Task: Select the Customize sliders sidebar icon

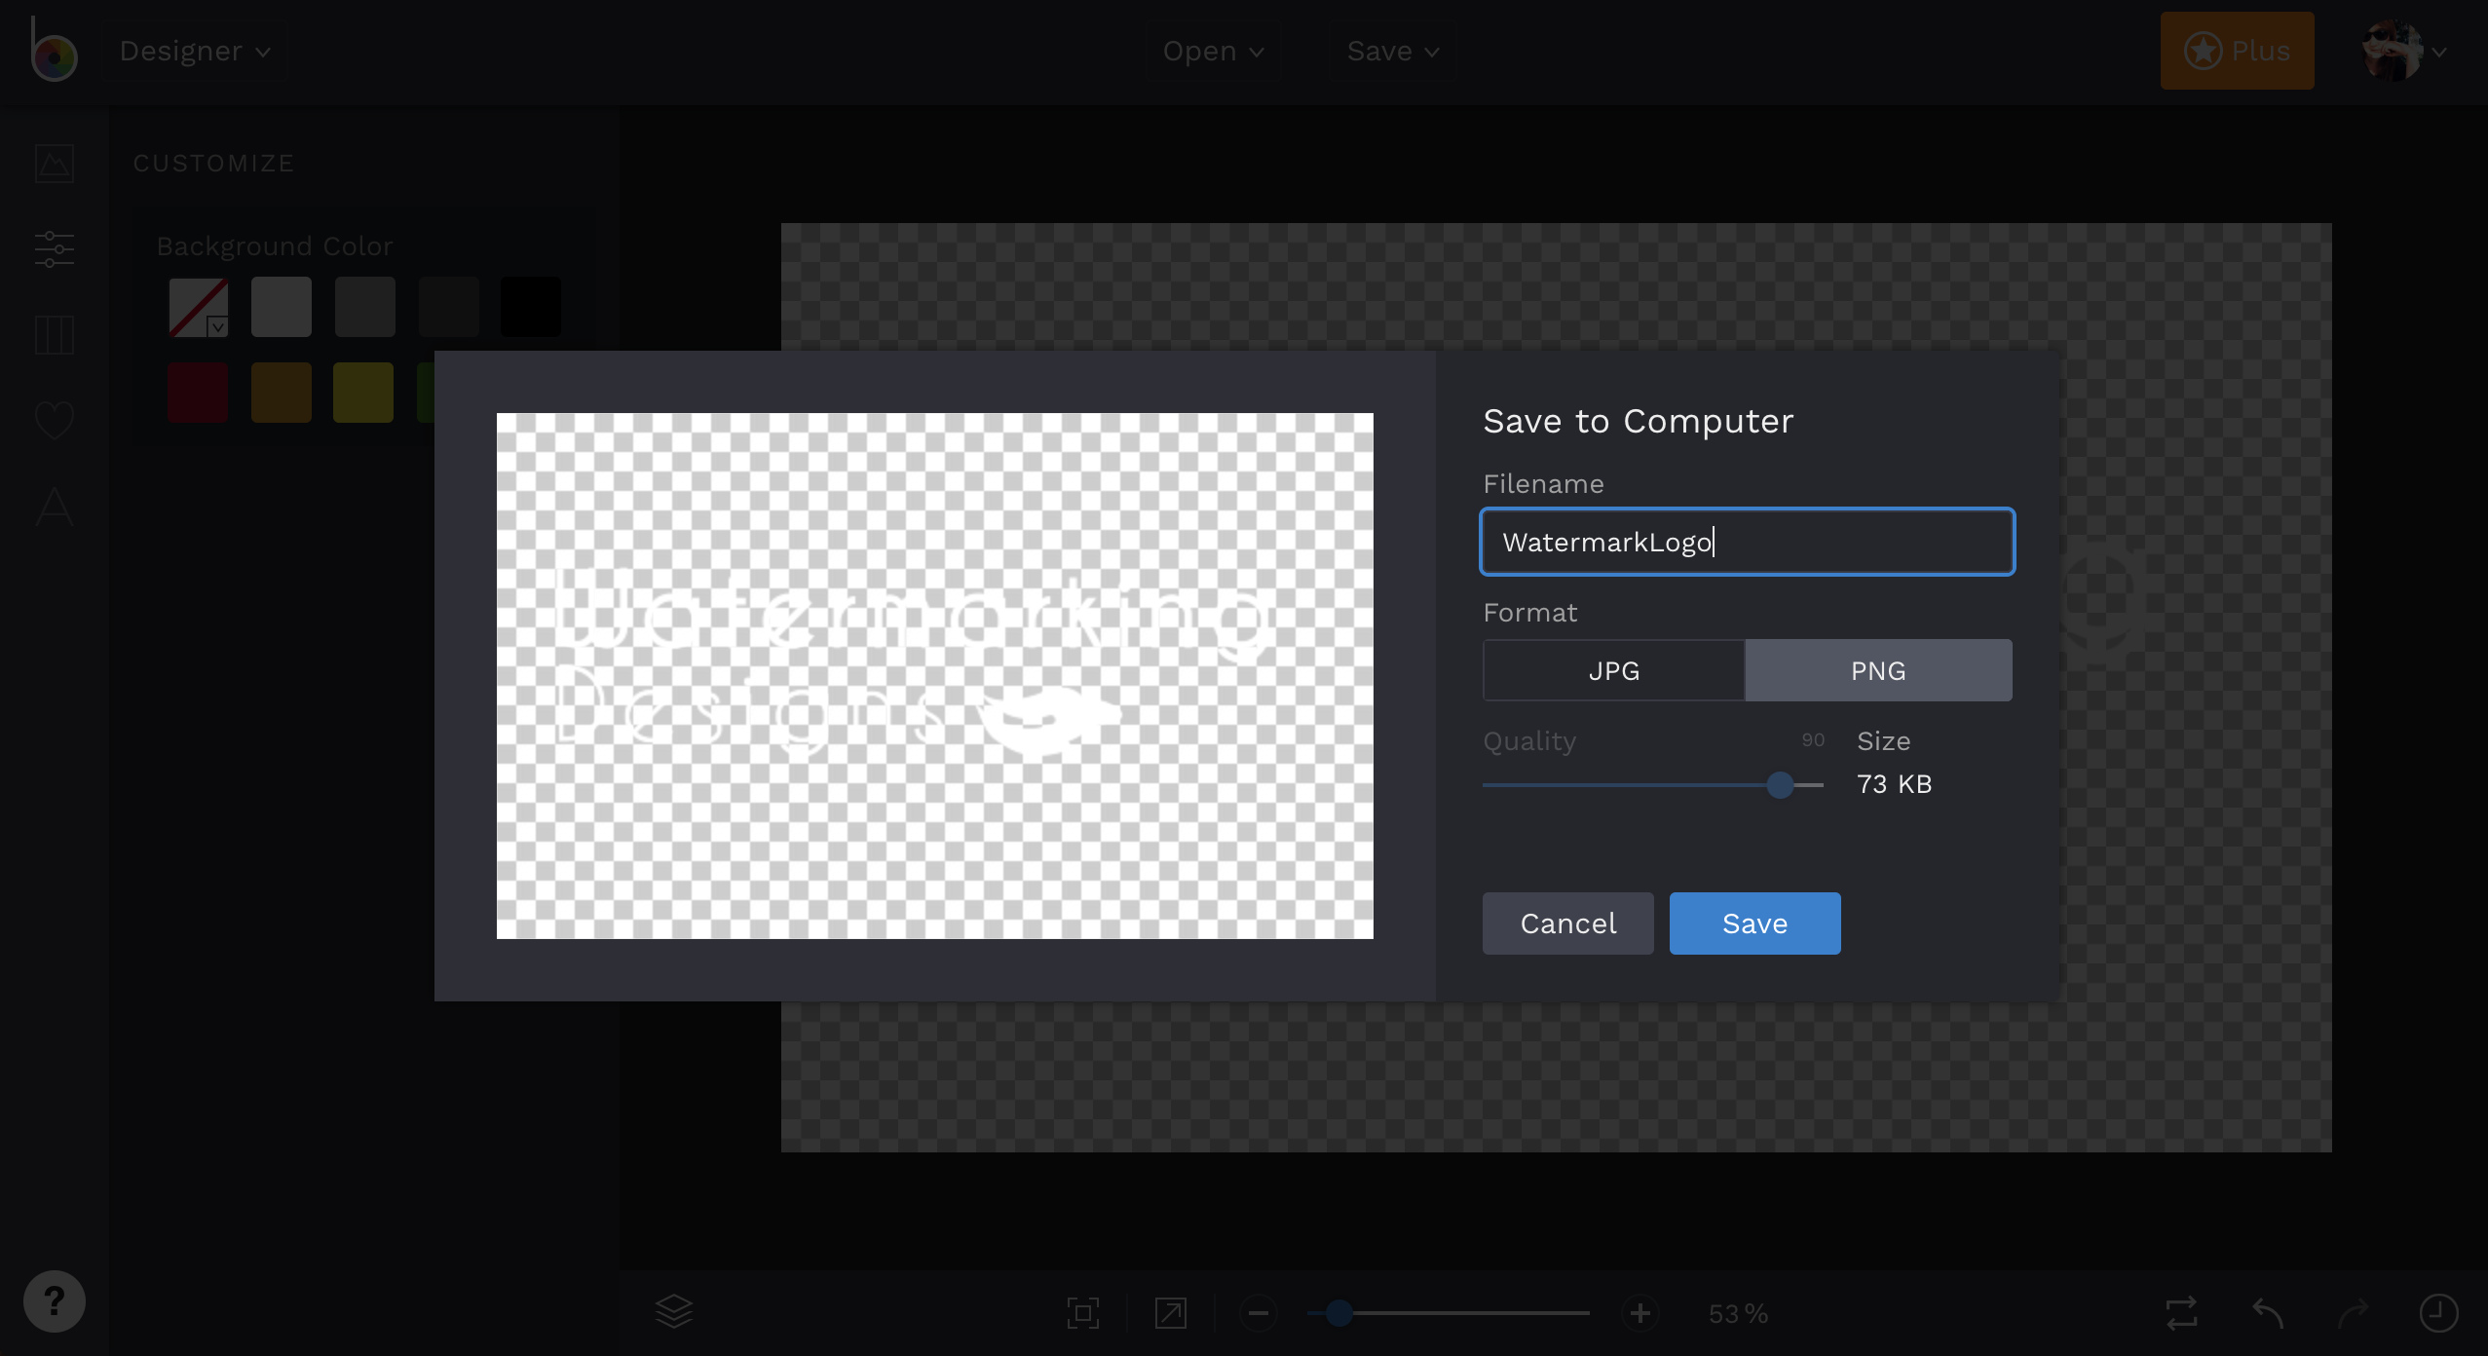Action: coord(55,249)
